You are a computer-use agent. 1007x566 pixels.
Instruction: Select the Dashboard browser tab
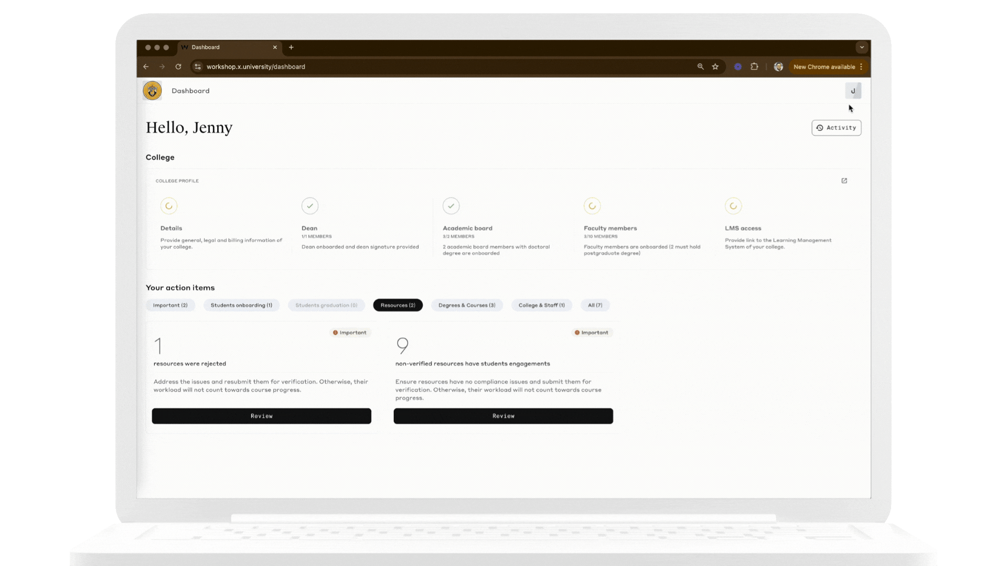(230, 47)
